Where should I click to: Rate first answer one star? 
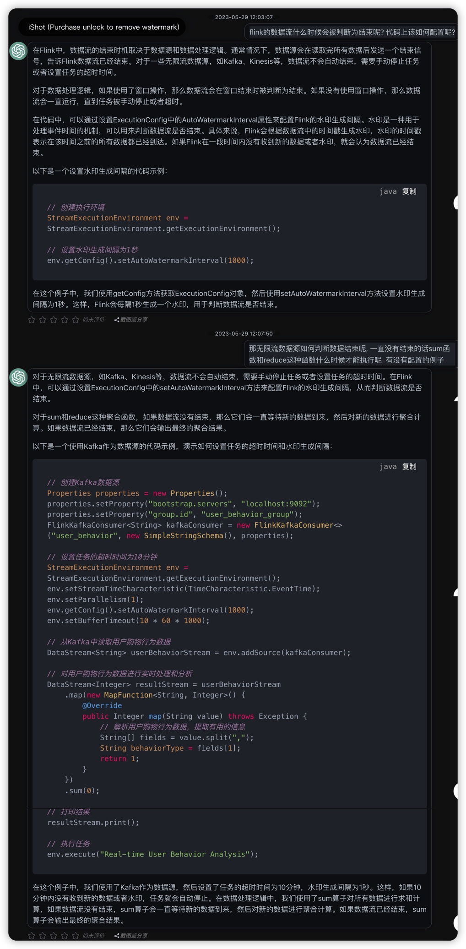click(32, 320)
